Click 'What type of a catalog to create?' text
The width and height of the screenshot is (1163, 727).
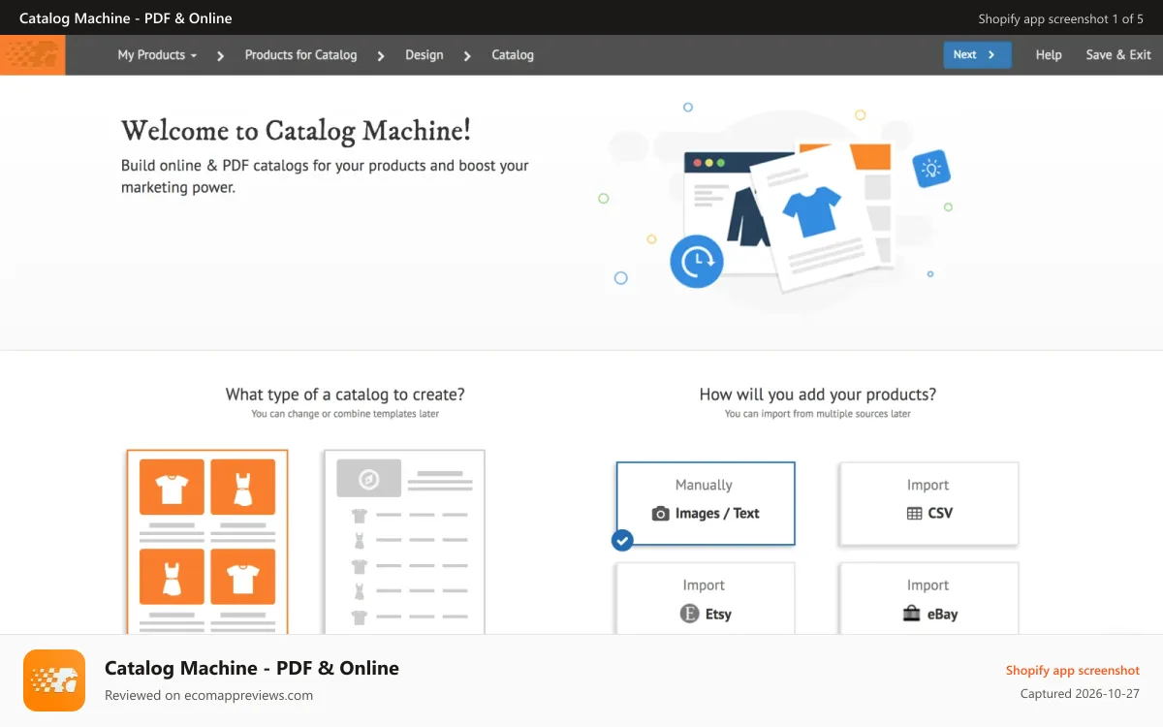345,395
